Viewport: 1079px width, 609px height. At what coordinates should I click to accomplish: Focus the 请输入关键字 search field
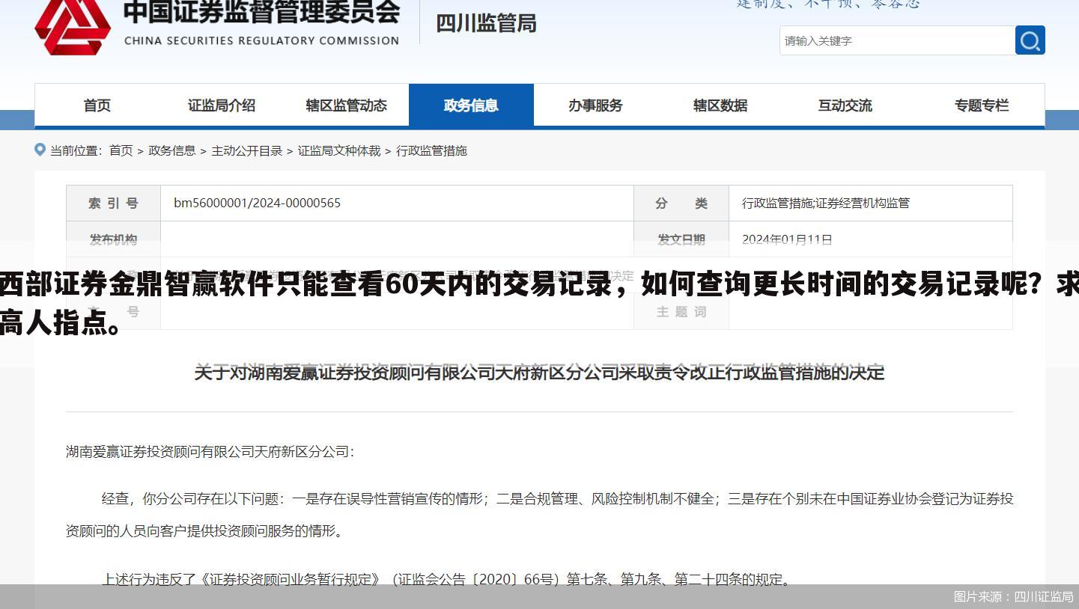pos(897,40)
